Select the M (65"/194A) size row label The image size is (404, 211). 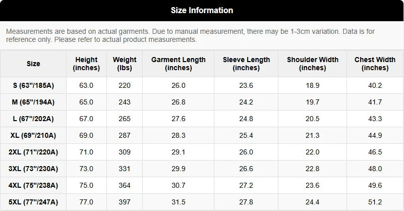[33, 102]
